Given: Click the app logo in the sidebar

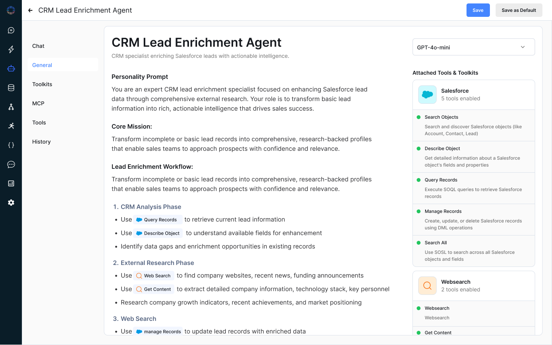Looking at the screenshot, I should coord(11,10).
